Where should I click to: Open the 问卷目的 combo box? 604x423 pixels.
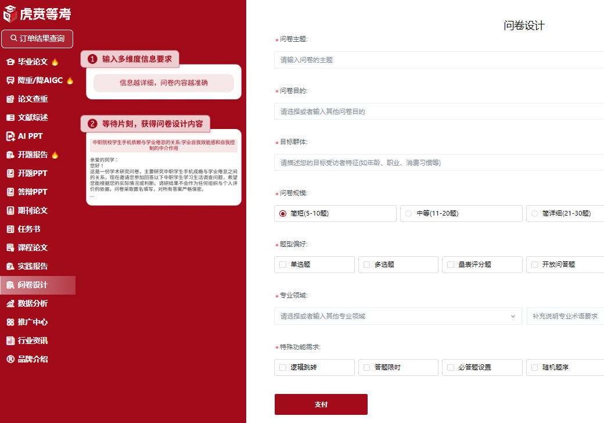pos(439,112)
